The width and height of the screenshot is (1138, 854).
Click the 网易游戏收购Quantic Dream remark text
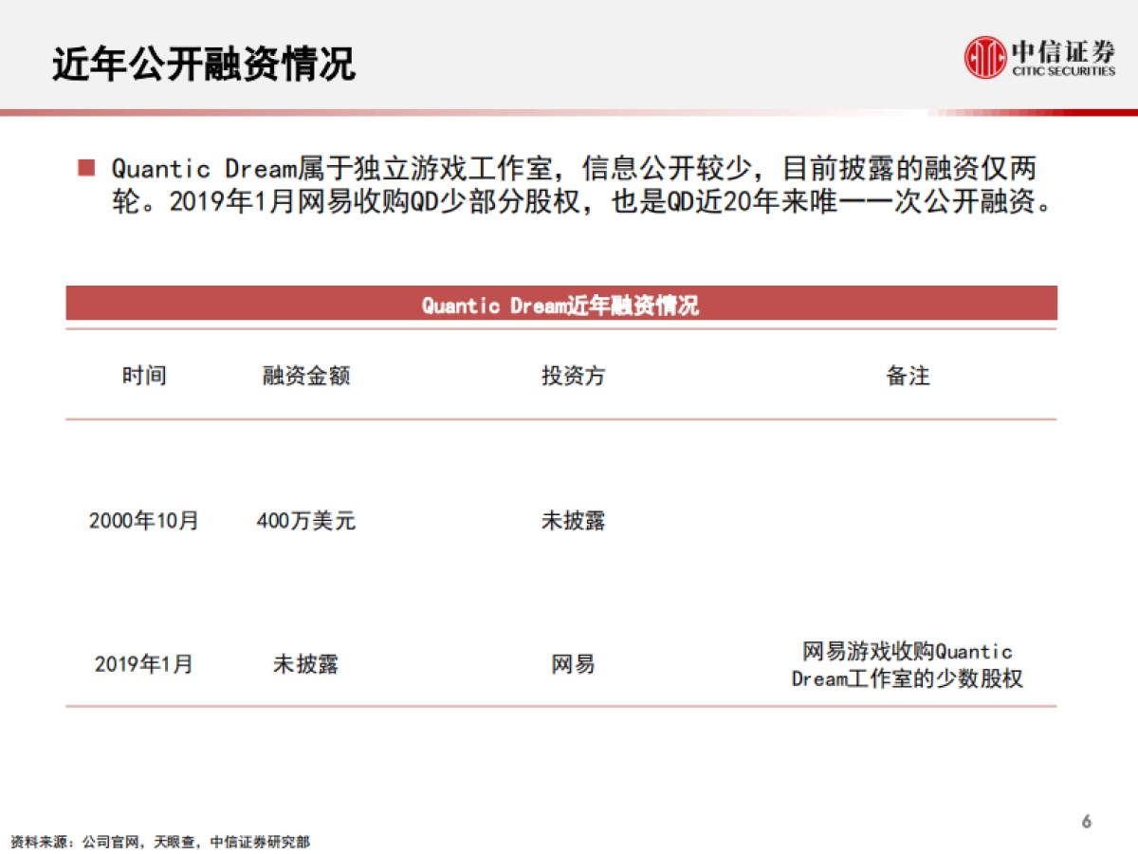point(907,666)
